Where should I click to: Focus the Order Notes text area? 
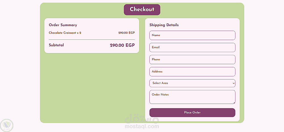[x=192, y=97]
